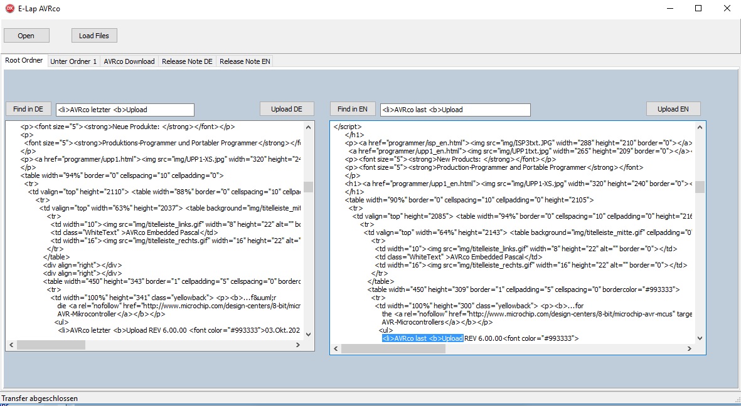Go to the Release Note DE tab
741x406 pixels.
tap(187, 61)
